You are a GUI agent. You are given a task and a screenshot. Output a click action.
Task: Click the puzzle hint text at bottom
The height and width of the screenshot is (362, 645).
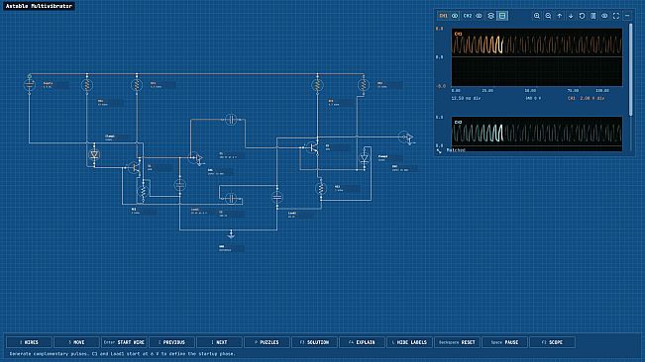pos(123,354)
